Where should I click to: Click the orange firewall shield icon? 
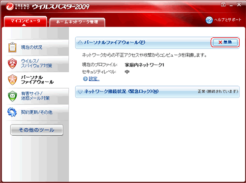point(12,80)
